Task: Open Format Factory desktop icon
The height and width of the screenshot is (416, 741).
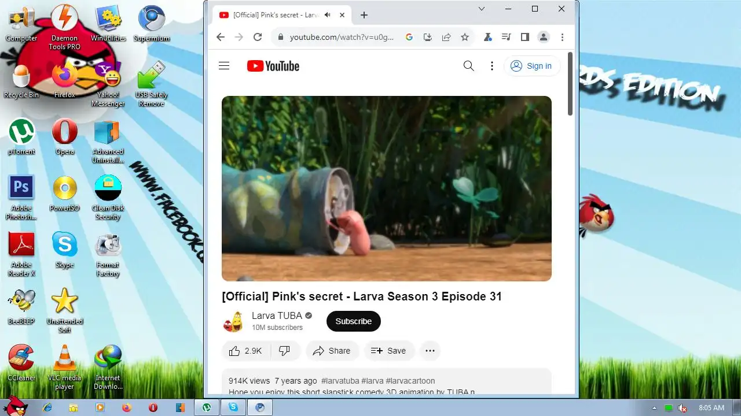Action: [x=108, y=254]
